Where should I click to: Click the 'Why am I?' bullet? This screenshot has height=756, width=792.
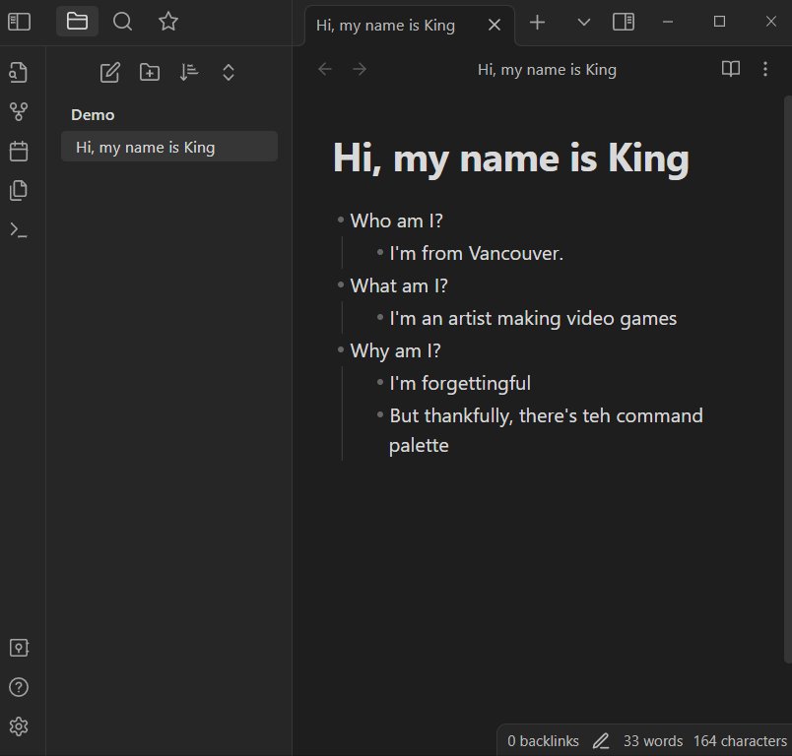pyautogui.click(x=395, y=350)
